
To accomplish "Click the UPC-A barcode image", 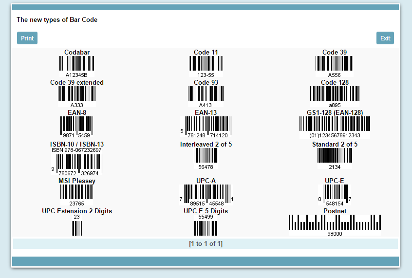I will pyautogui.click(x=206, y=193).
